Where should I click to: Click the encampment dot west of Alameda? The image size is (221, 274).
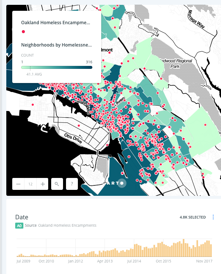(33, 105)
